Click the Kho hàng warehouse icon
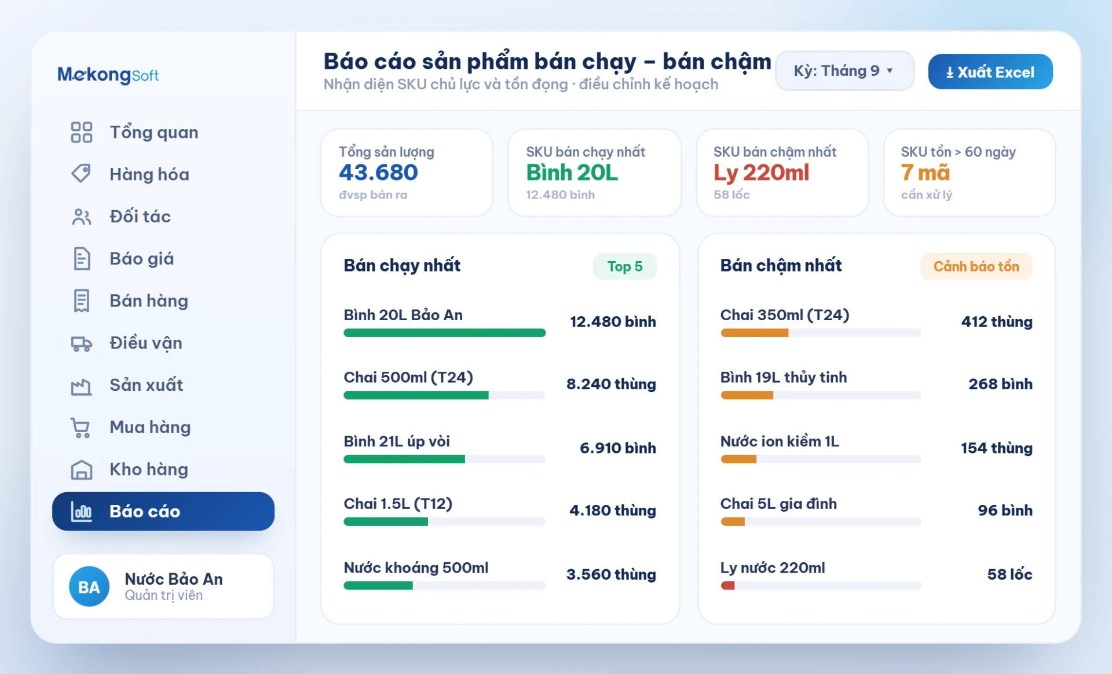 pos(82,470)
